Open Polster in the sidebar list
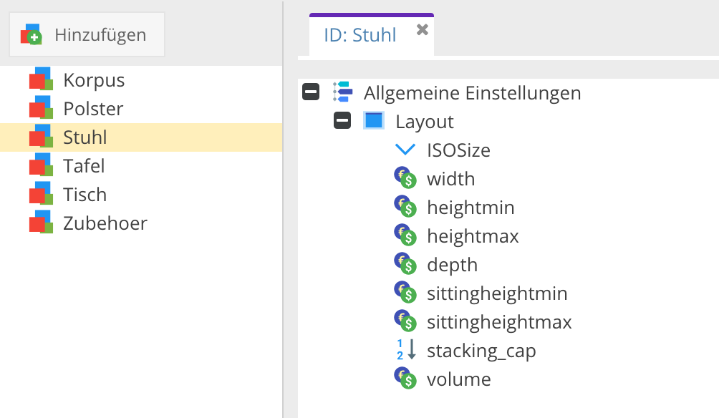 pos(93,109)
